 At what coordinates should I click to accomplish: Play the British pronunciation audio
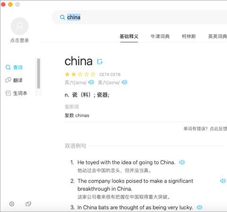pos(91,82)
